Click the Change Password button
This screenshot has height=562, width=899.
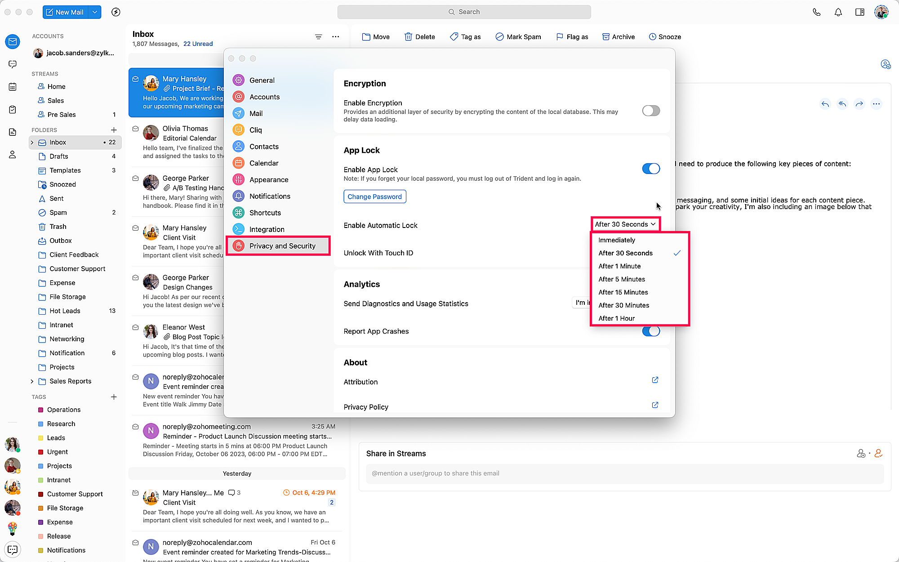(374, 196)
